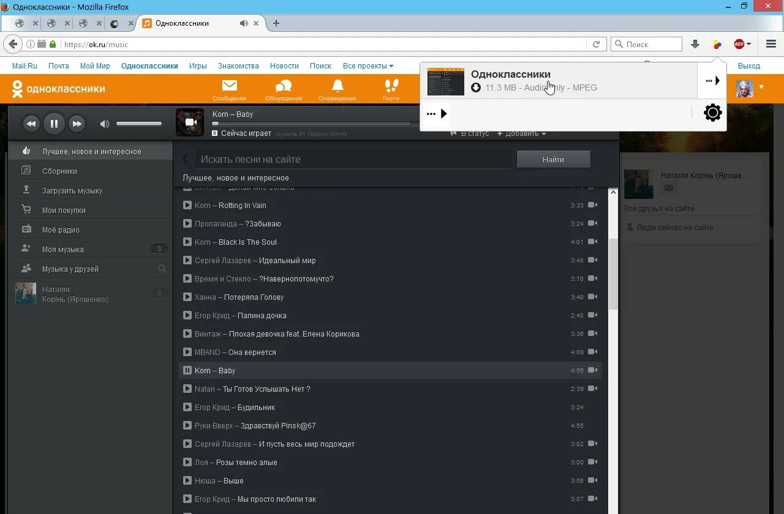Image resolution: width=784 pixels, height=514 pixels.
Task: Open Добавить dropdown in player
Action: [521, 133]
